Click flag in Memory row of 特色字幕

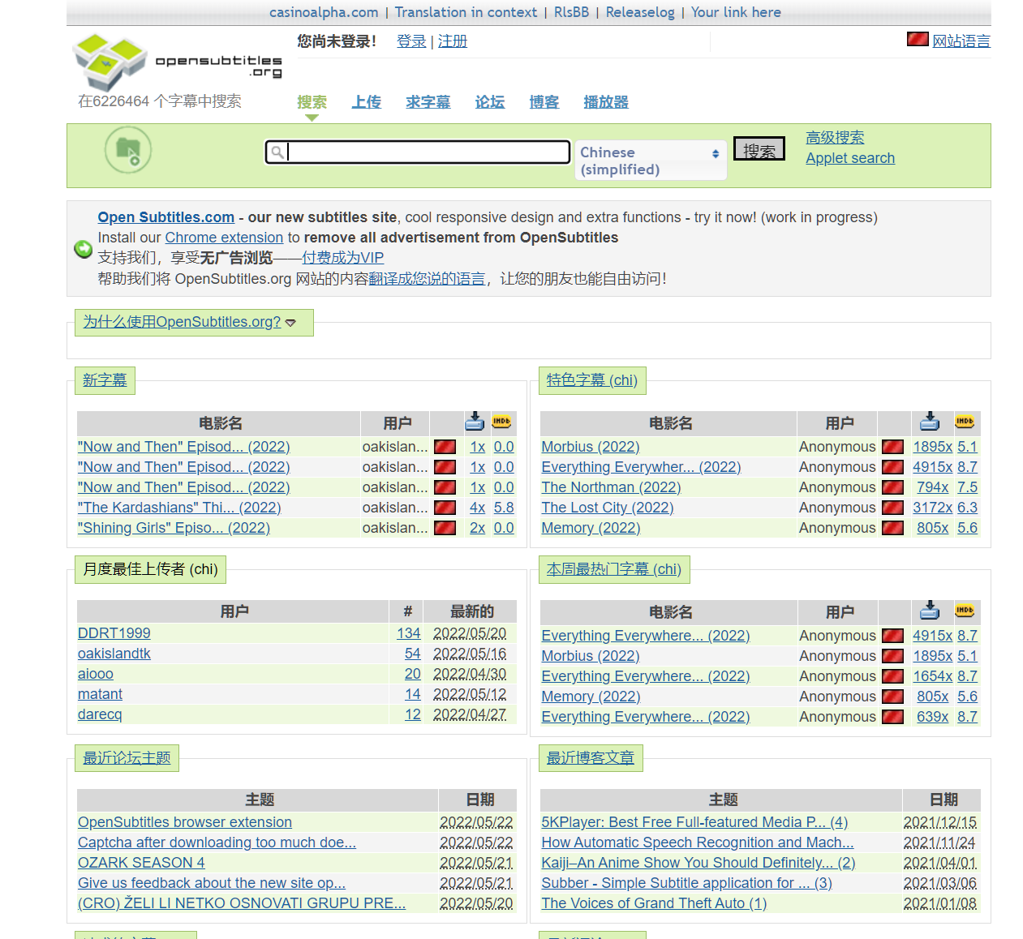pos(892,528)
